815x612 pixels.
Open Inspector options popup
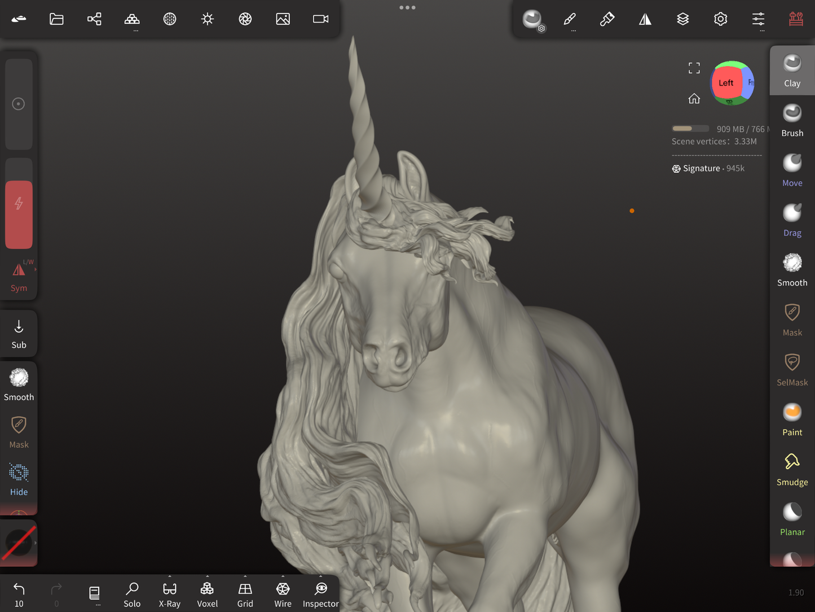(x=320, y=577)
